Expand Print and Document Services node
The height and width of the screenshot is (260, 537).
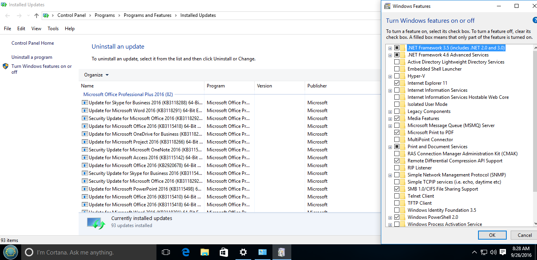point(390,147)
